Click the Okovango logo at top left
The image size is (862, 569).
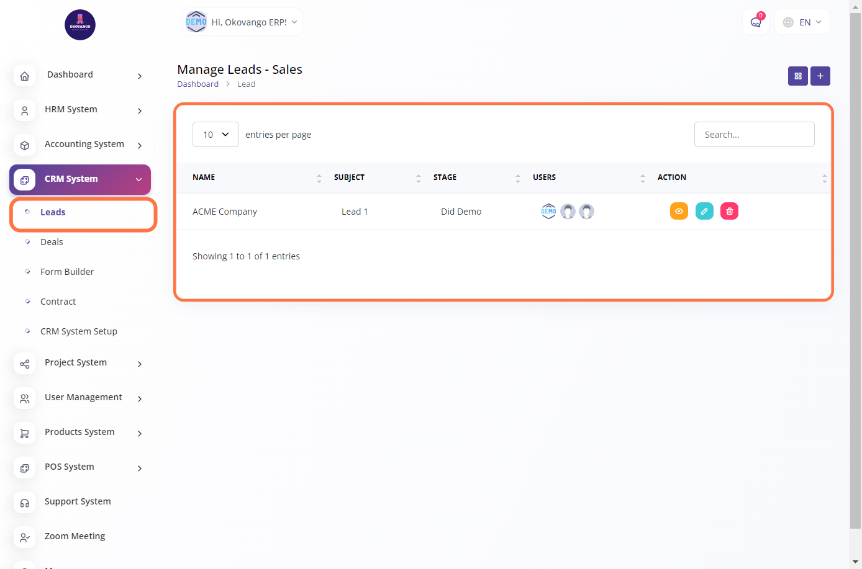coord(80,25)
